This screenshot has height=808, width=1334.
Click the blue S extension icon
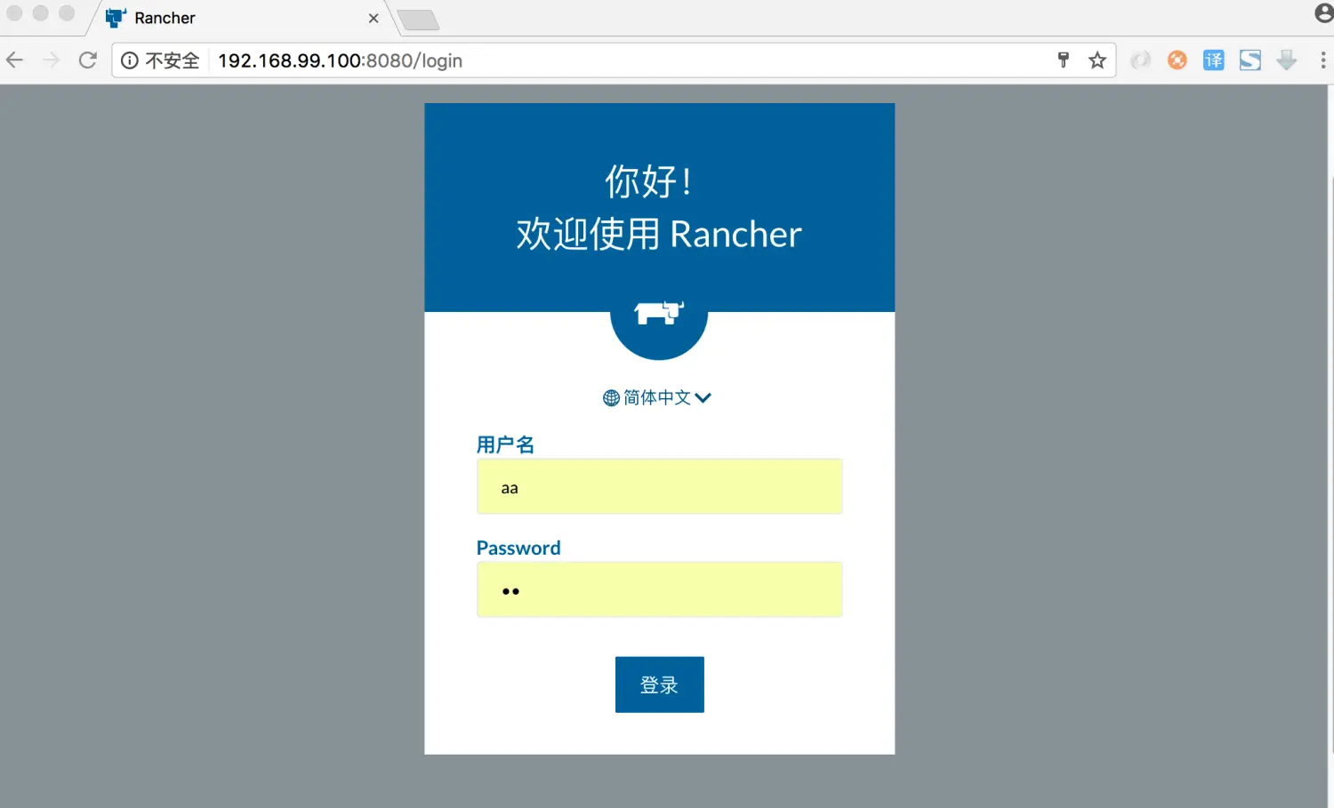coord(1250,60)
